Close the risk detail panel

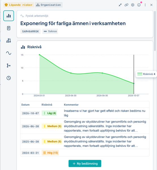click(x=151, y=5)
